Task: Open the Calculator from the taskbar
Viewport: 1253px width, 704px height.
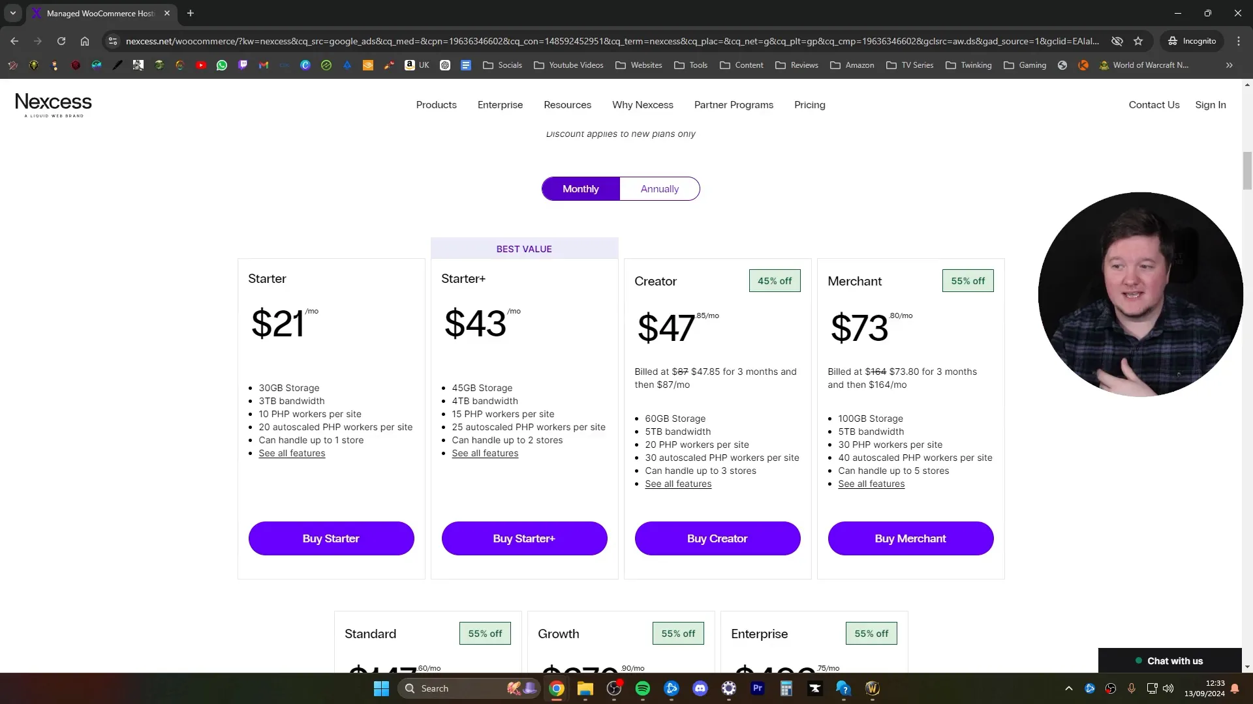Action: pyautogui.click(x=786, y=688)
